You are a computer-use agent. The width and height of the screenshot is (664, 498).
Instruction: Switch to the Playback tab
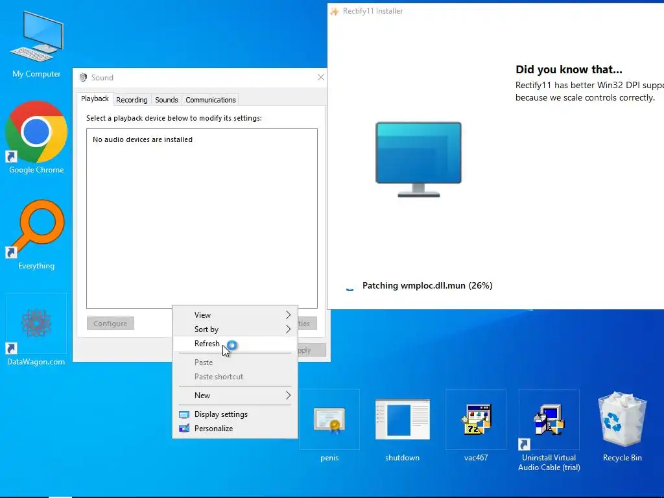pyautogui.click(x=95, y=99)
